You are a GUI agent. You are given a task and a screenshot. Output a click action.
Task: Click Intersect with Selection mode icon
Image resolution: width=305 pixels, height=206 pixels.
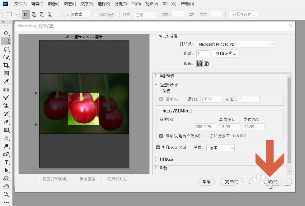click(x=50, y=15)
